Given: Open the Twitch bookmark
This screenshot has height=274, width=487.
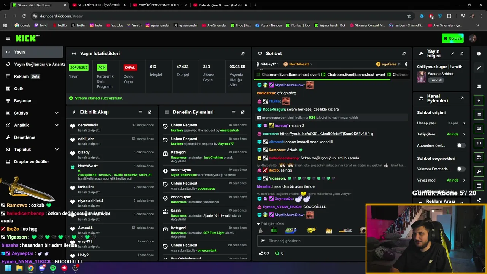Looking at the screenshot, I should [41, 25].
